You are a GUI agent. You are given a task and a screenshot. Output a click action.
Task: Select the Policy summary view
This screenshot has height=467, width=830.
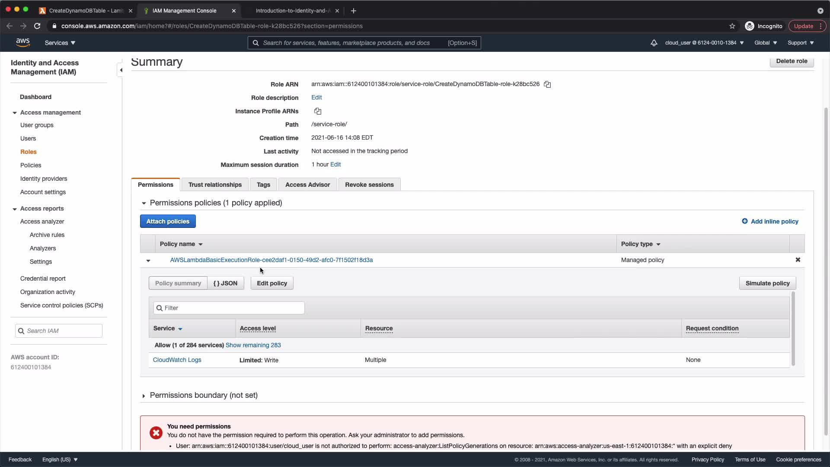pos(178,283)
